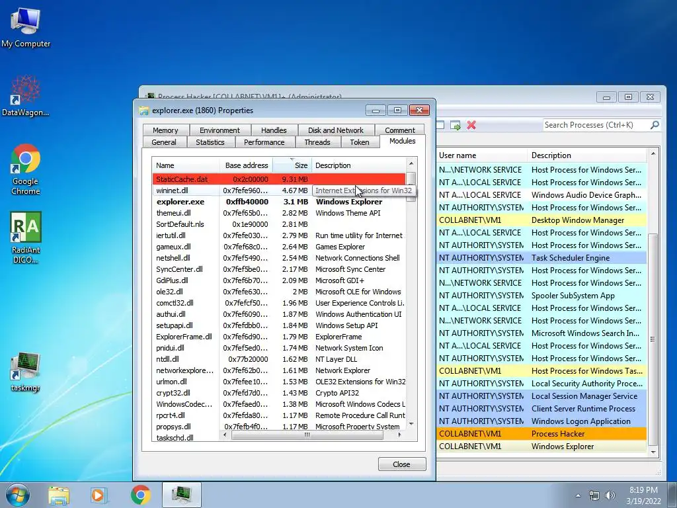Click the Windows Start button
677x508 pixels.
(18, 495)
